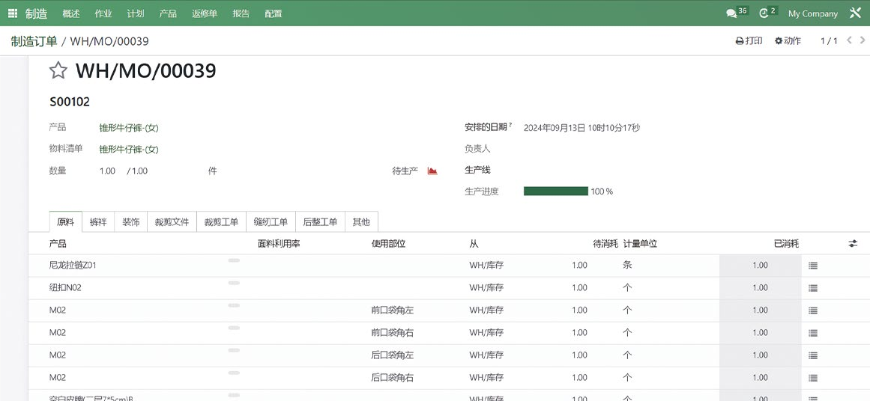Click the S00102 source reference

pos(70,102)
